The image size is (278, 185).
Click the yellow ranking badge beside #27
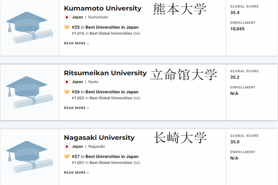tap(67, 156)
